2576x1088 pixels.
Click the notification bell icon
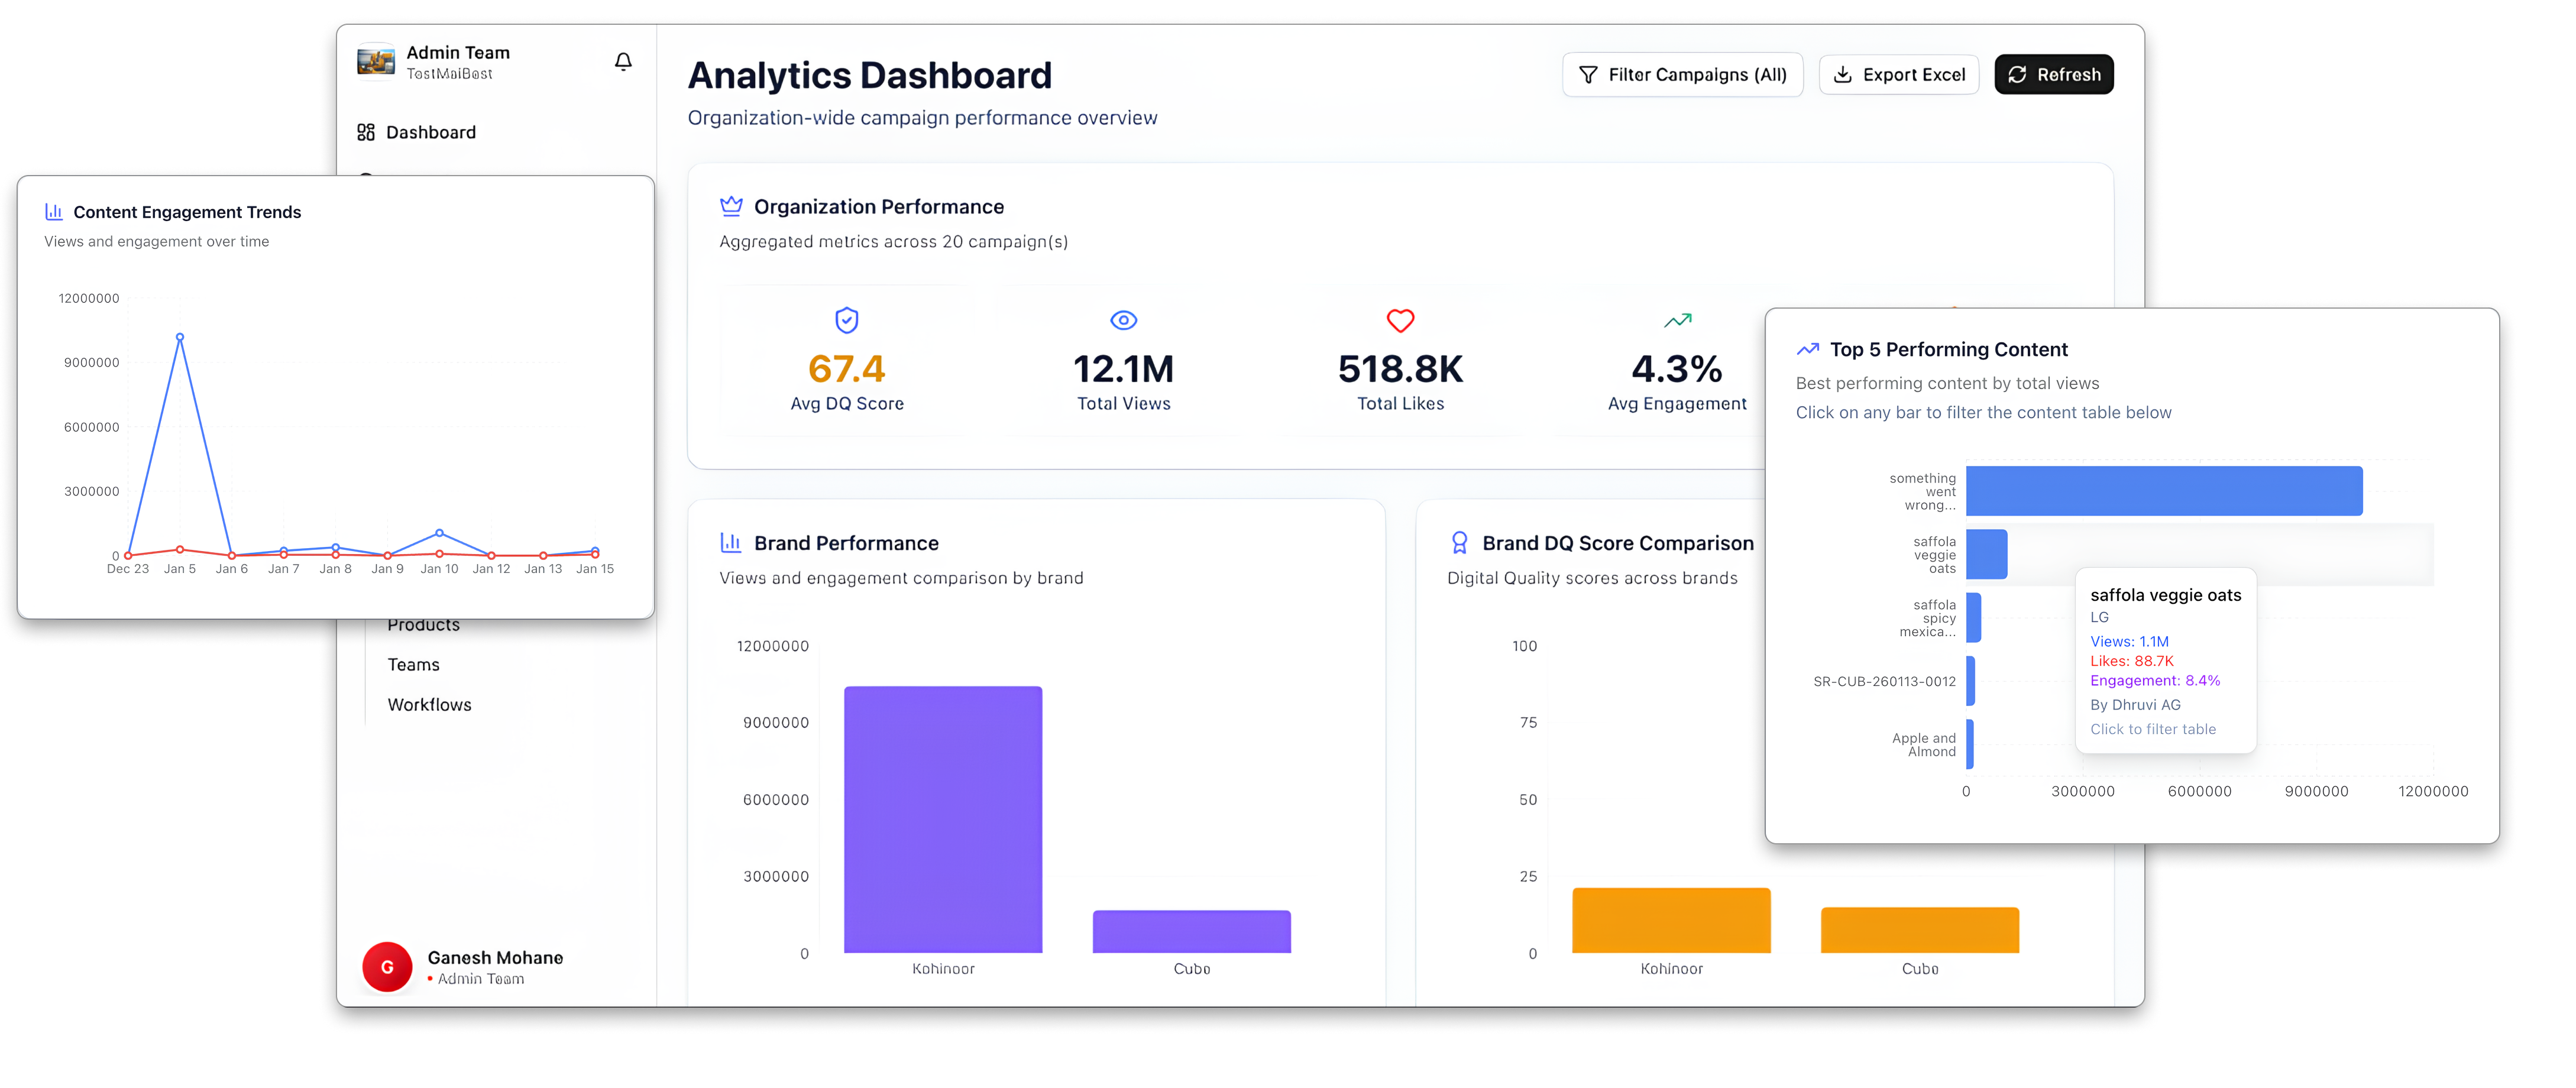pos(623,62)
